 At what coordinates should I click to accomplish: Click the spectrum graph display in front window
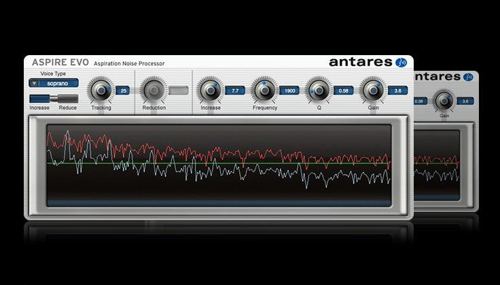click(219, 165)
